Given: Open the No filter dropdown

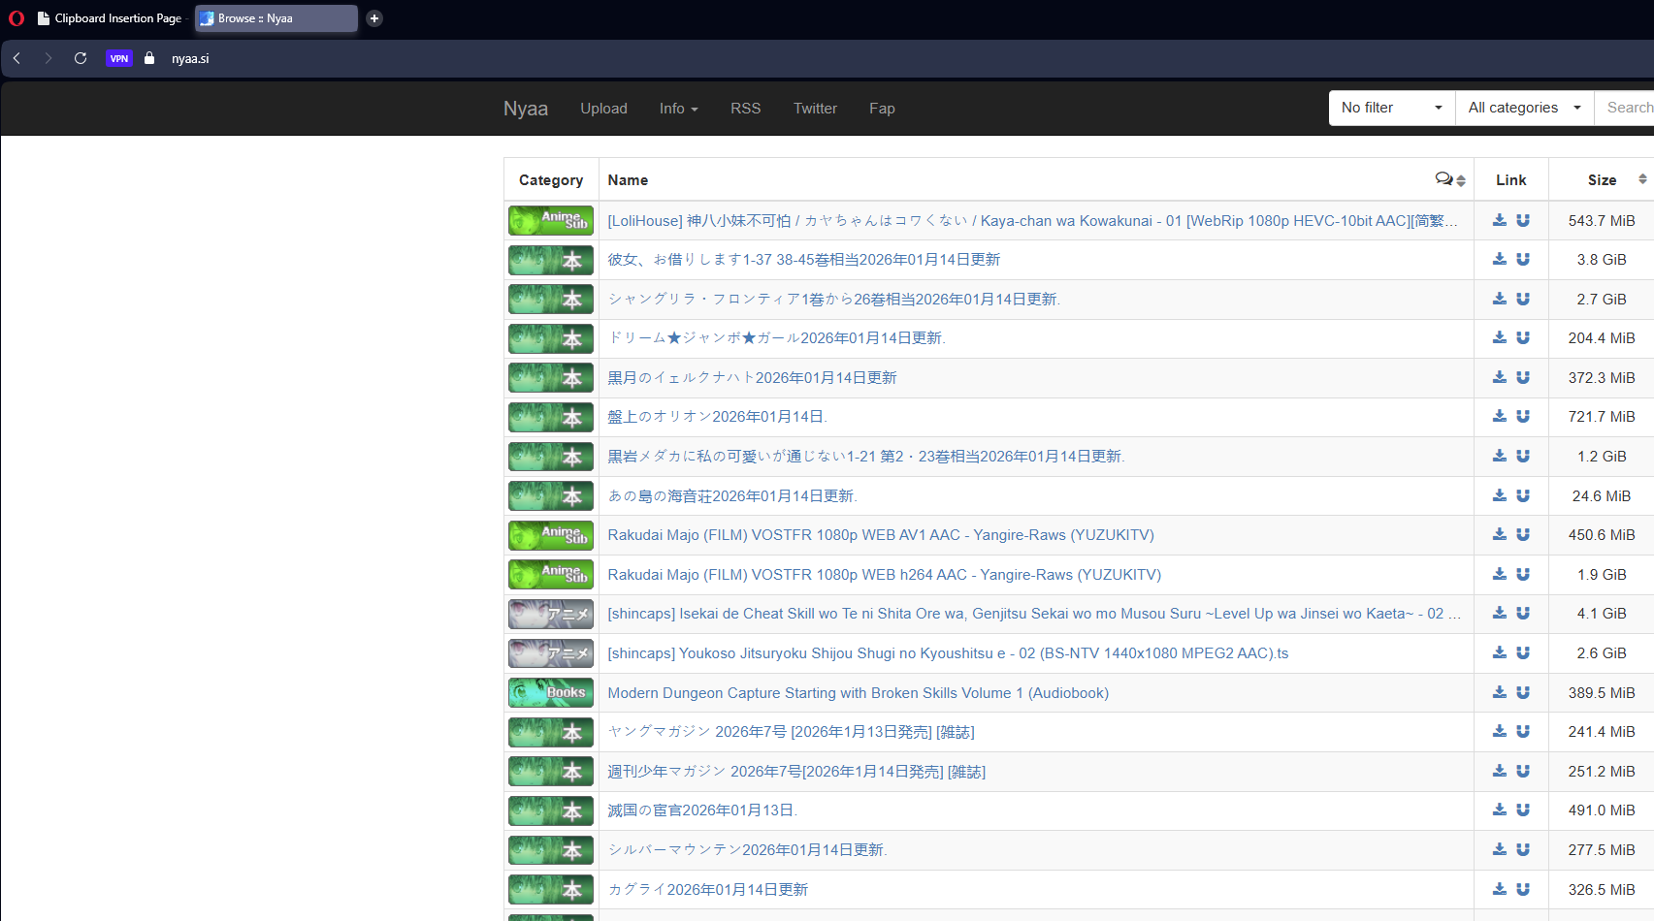Looking at the screenshot, I should pyautogui.click(x=1391, y=108).
